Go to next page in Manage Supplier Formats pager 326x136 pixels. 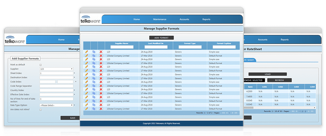coord(233,113)
